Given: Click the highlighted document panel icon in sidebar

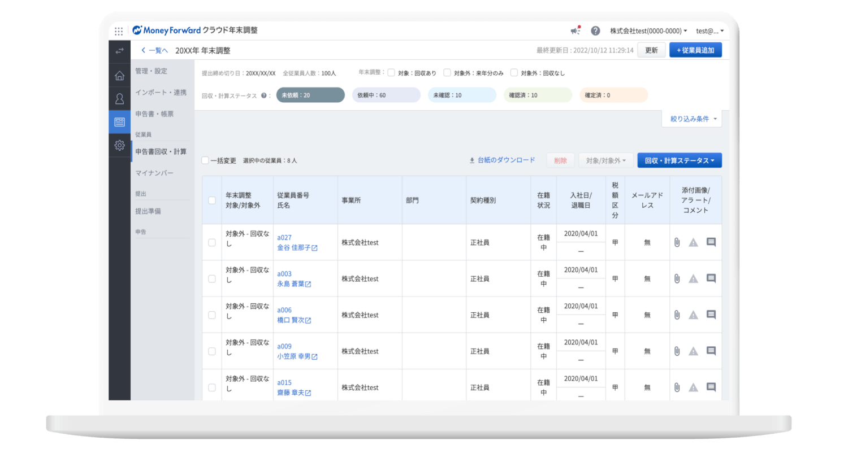Looking at the screenshot, I should [x=119, y=122].
